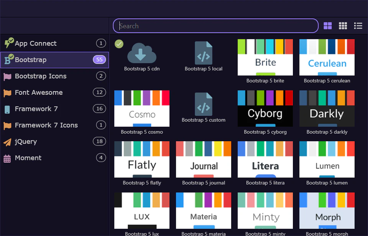Click the Framework 7 phone icon
368x236 pixels.
coord(7,109)
